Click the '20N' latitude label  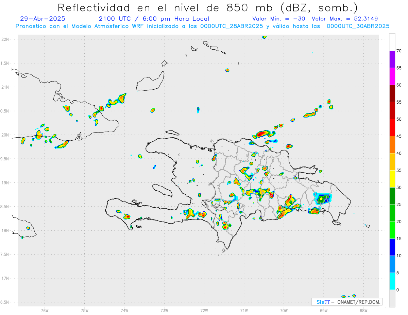click(x=5, y=135)
